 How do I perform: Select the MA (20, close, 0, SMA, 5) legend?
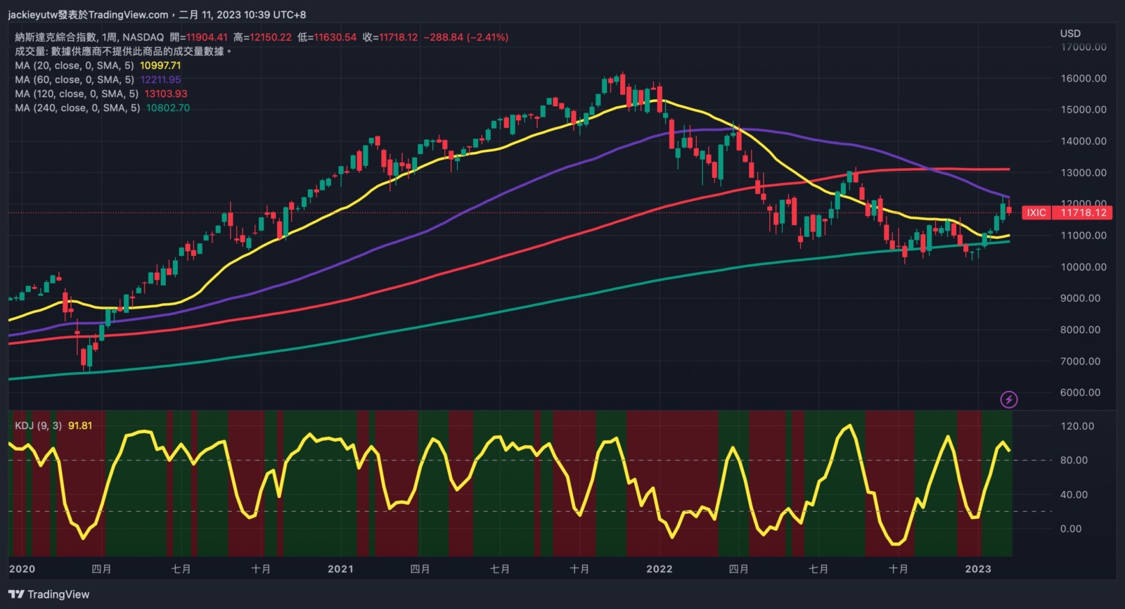pyautogui.click(x=75, y=65)
